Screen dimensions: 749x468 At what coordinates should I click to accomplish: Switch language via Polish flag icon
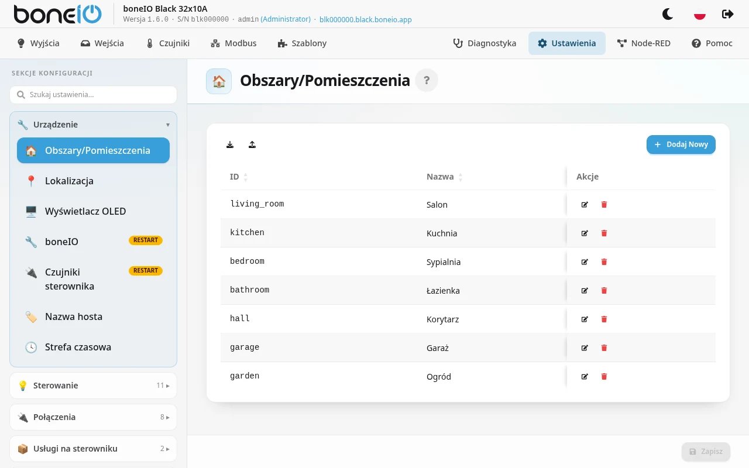[x=699, y=14]
